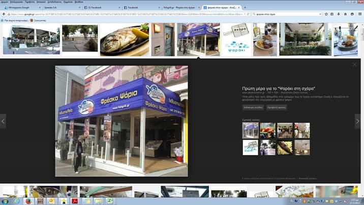The width and height of the screenshot is (364, 205).
Task: Close the image preview panel X
Action: pyautogui.click(x=354, y=65)
